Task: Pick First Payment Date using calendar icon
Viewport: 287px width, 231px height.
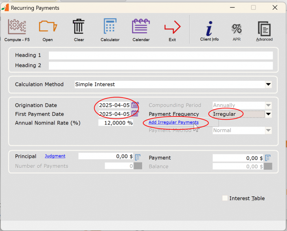Action: coord(135,114)
